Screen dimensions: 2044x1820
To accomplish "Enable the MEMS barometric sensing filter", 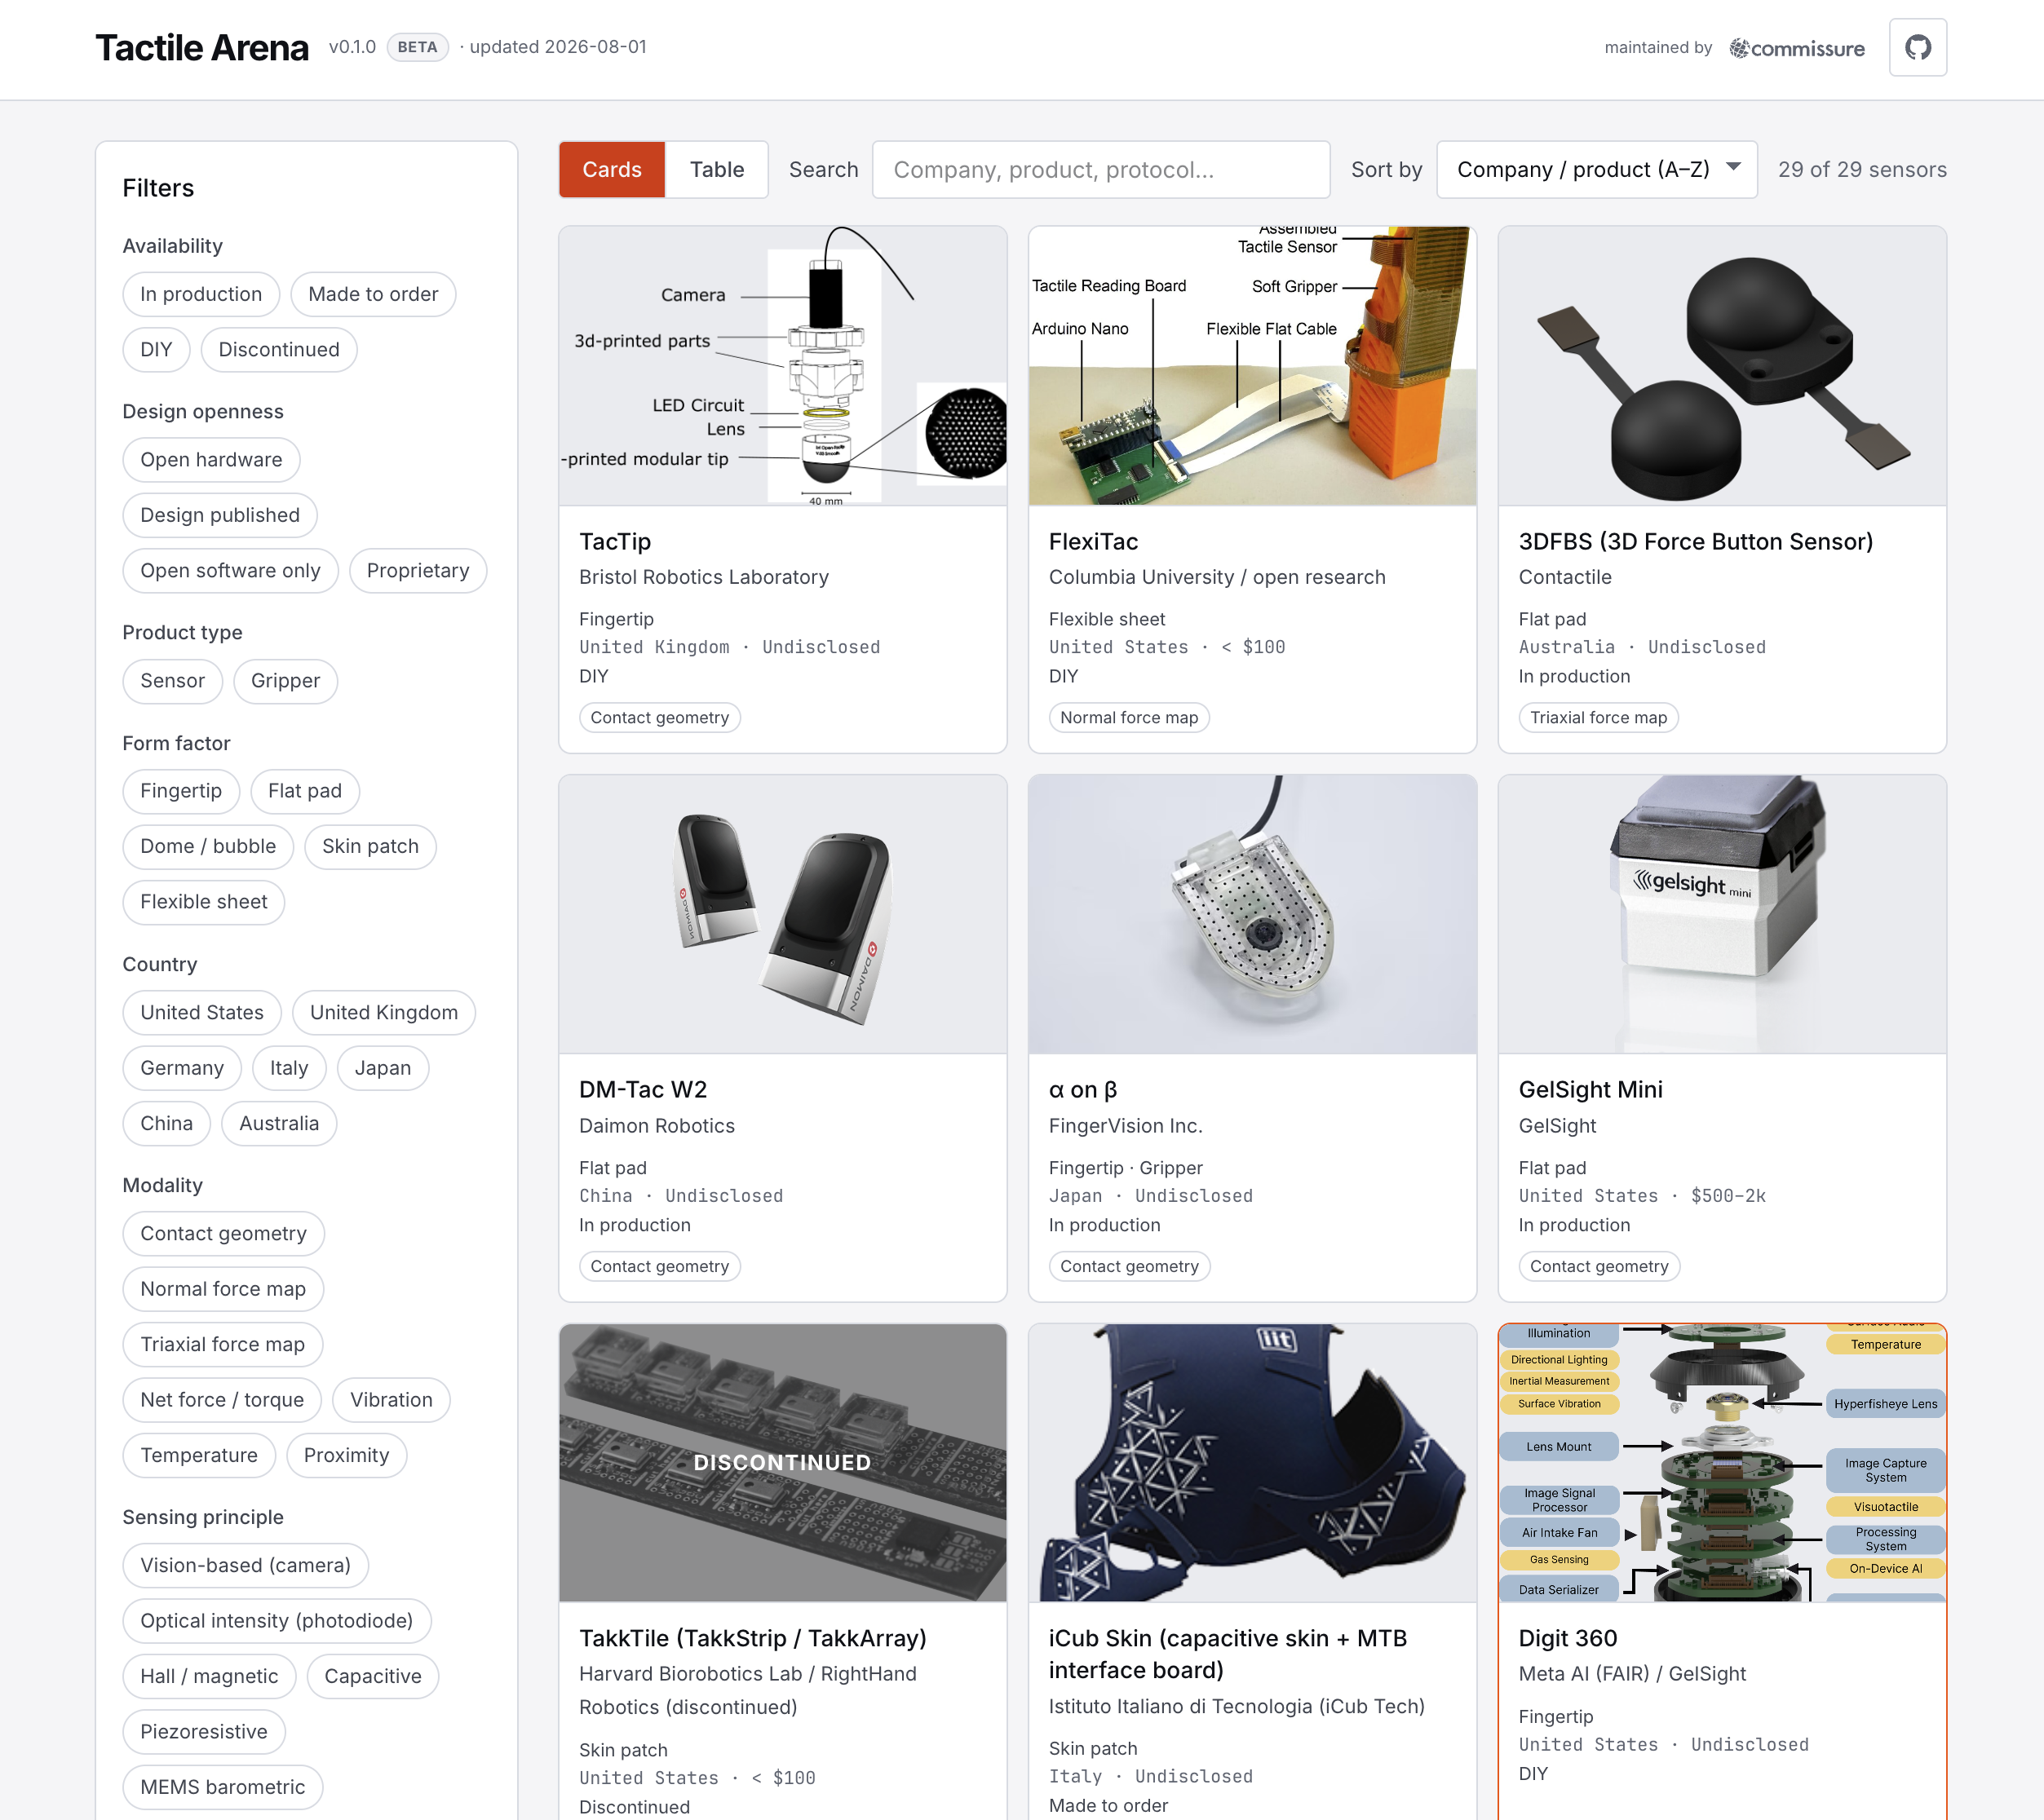I will tap(222, 1788).
